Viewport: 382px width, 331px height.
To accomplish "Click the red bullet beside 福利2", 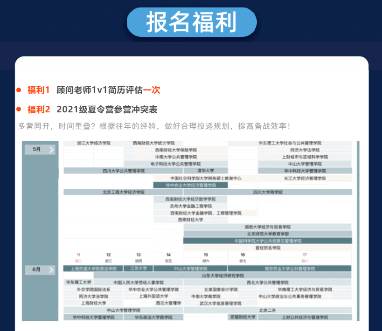I will pos(19,110).
